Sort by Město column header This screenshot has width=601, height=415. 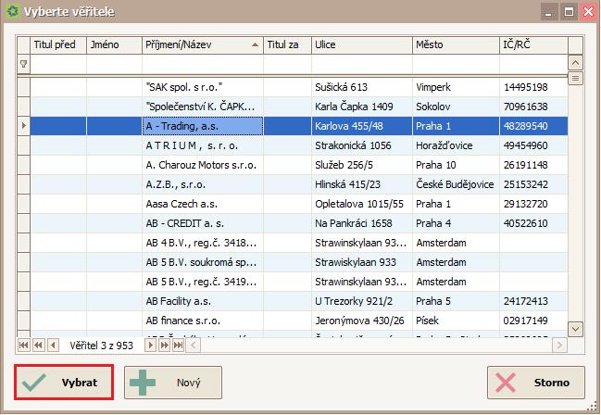457,44
